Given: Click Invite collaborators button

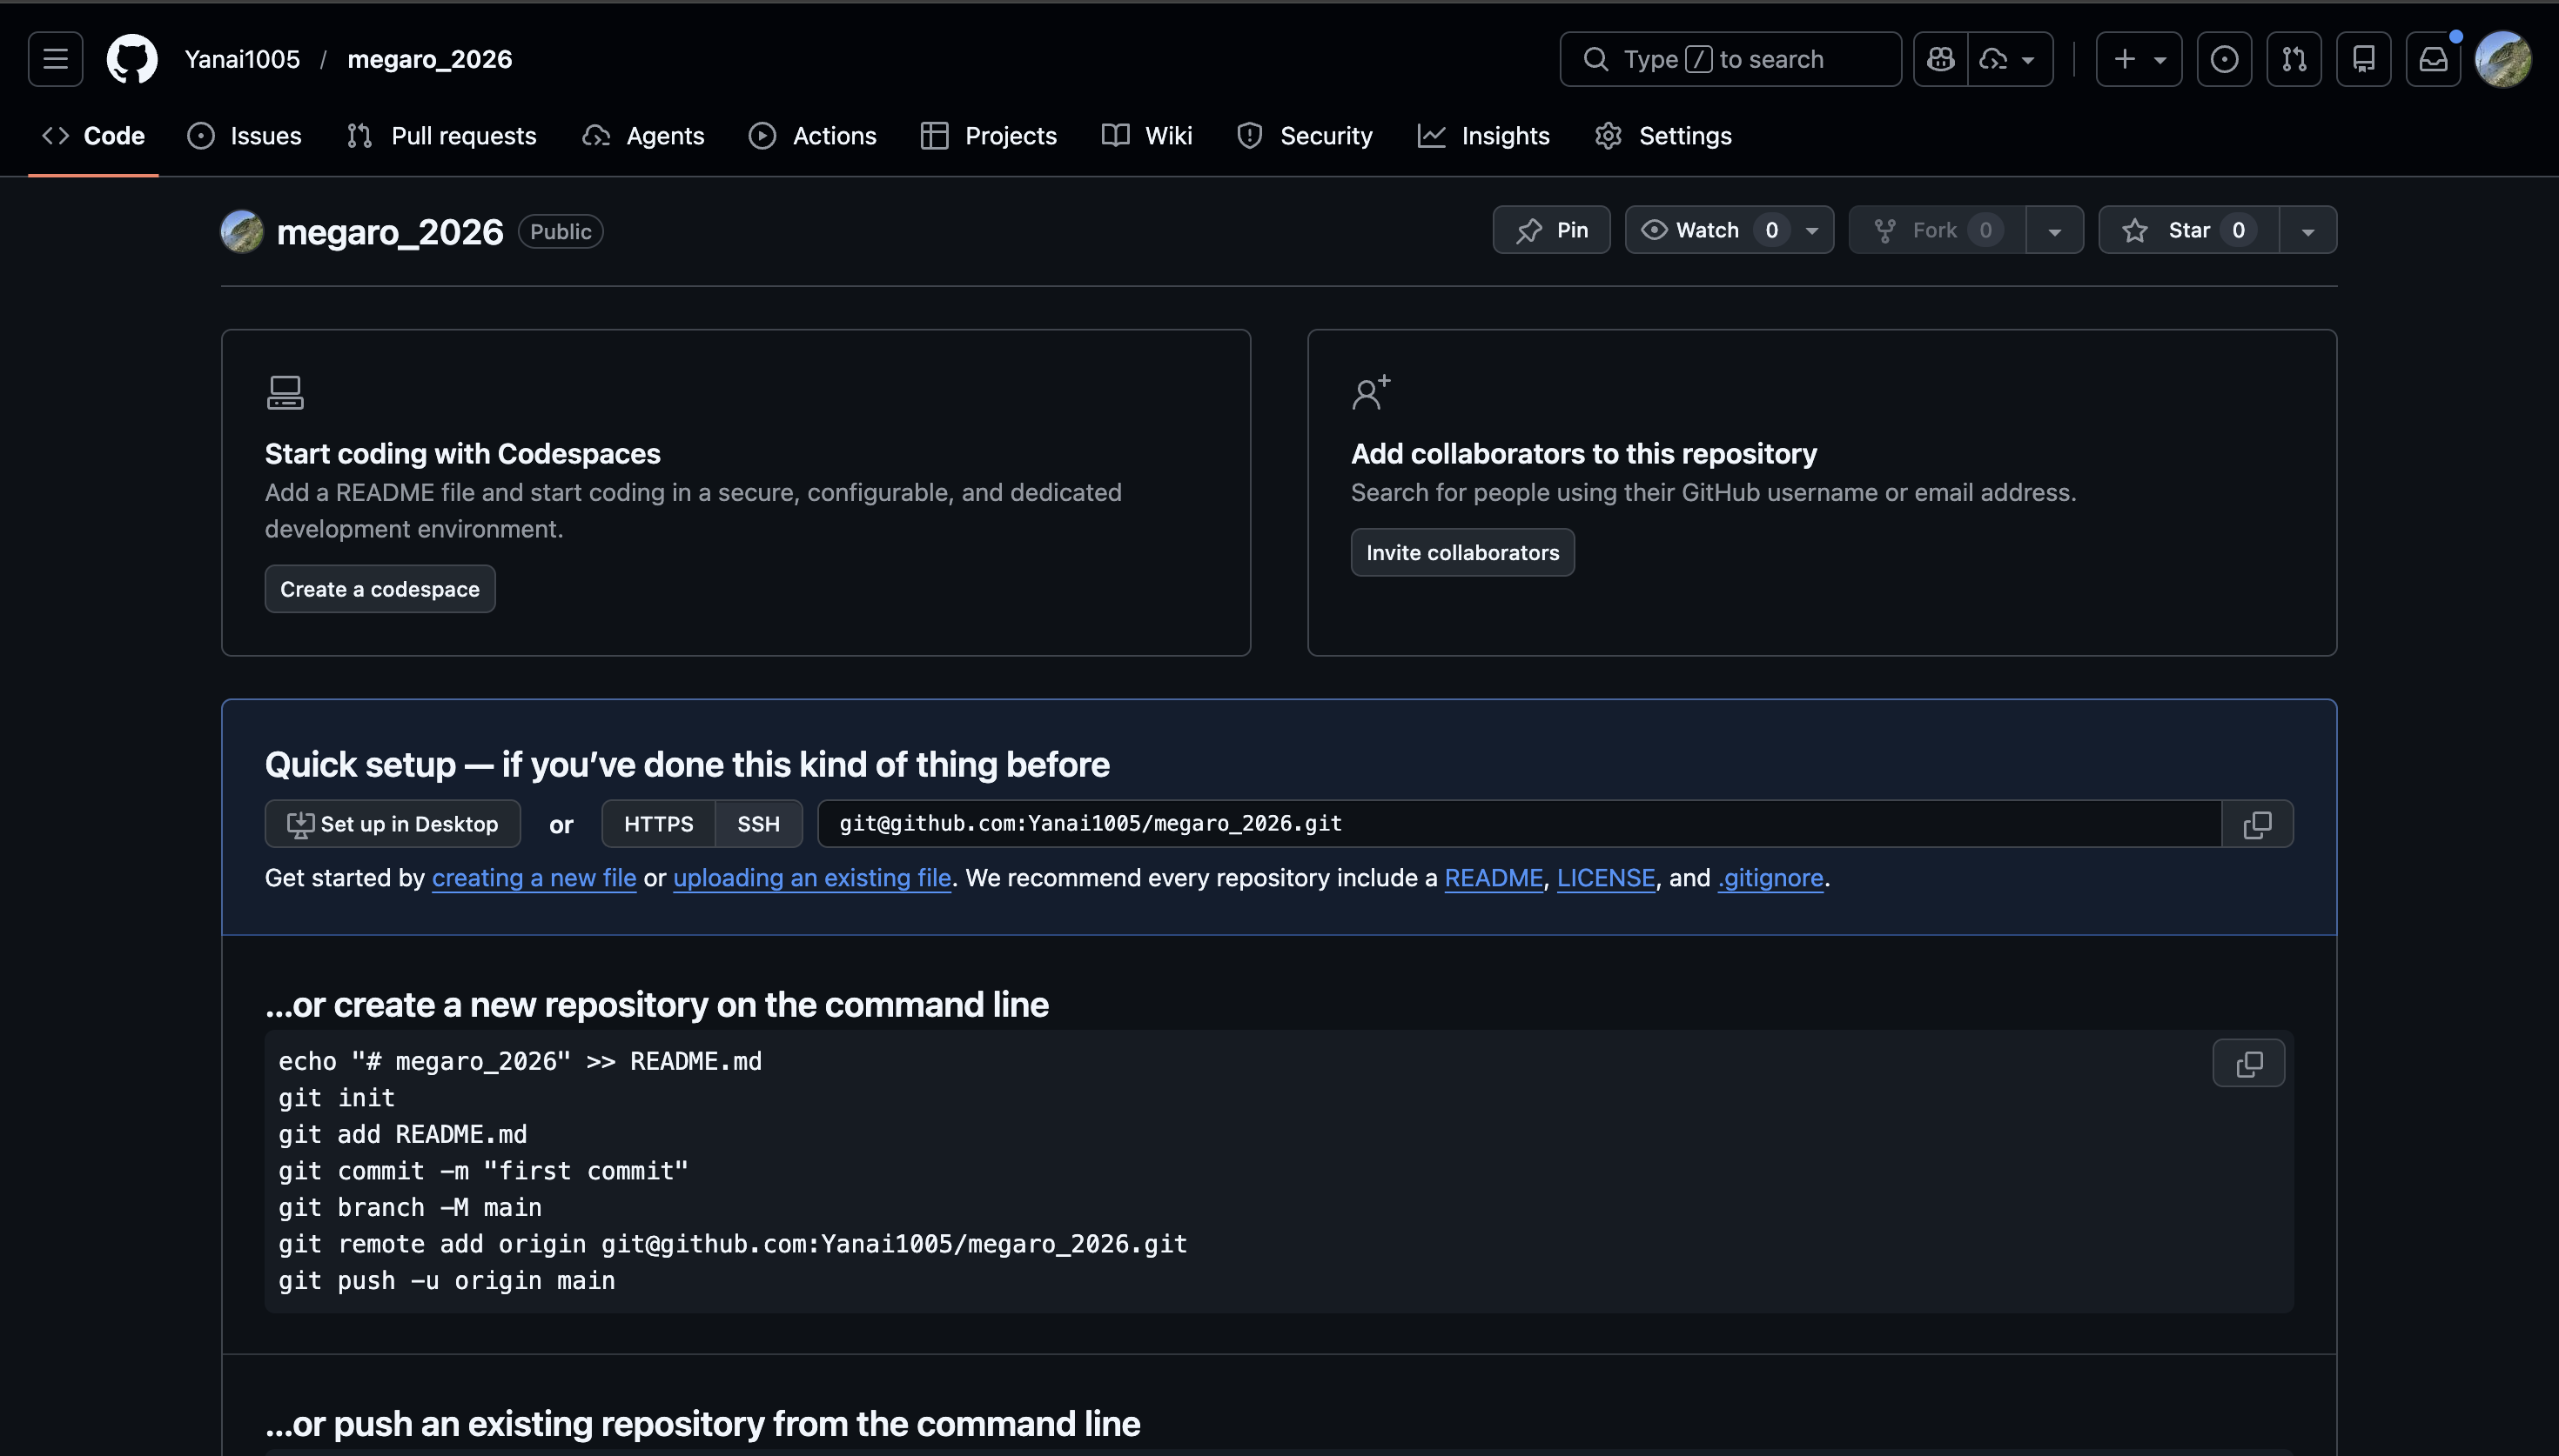Looking at the screenshot, I should tap(1461, 552).
